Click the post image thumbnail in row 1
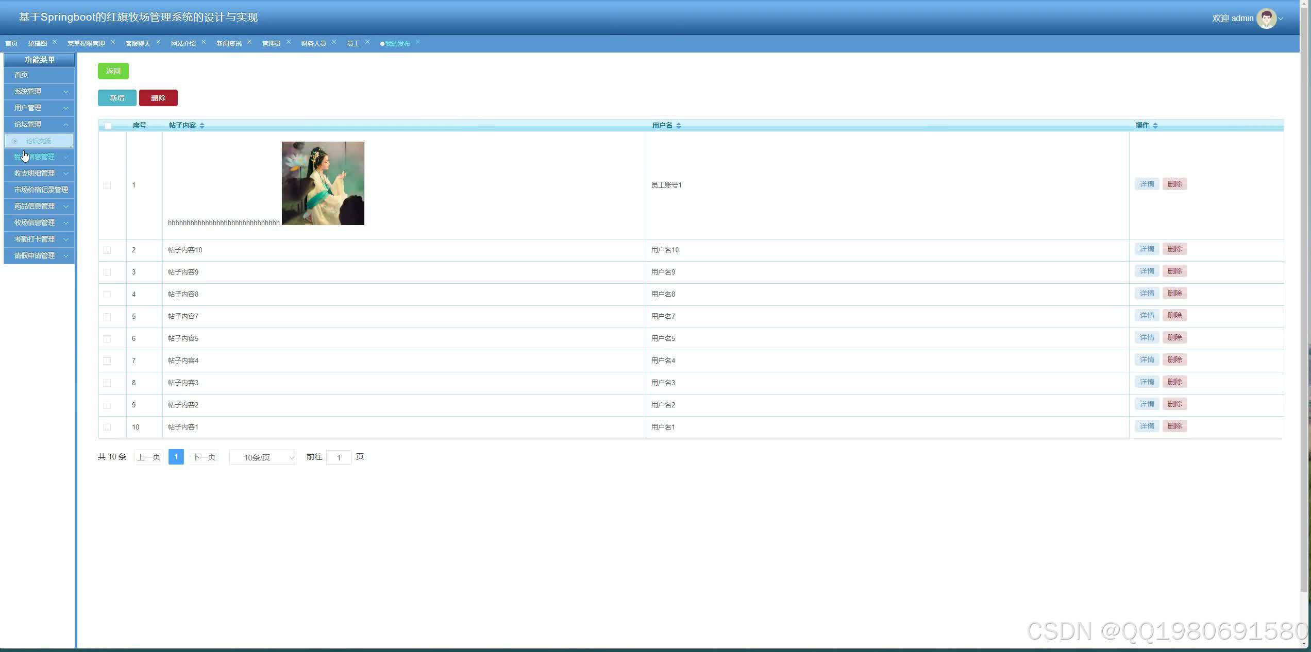The image size is (1311, 652). click(323, 183)
